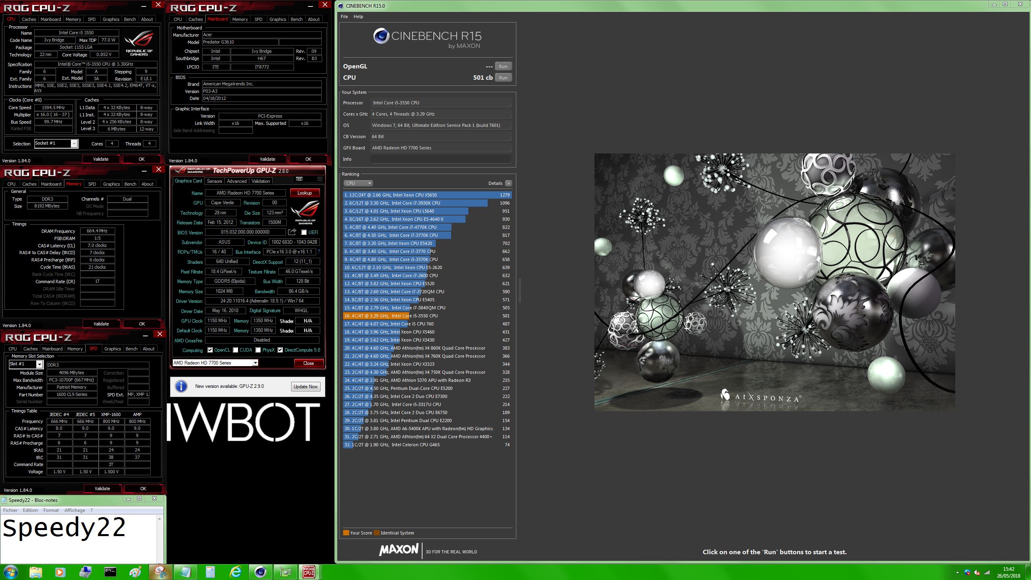
Task: Click the blue info icon in the update notice
Action: click(x=181, y=387)
